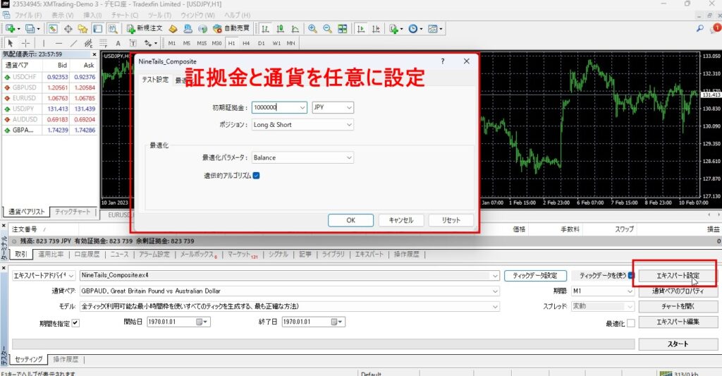This screenshot has height=376, width=722.
Task: Uncheck the 遺伝的アルゴリズム checkbox
Action: pyautogui.click(x=257, y=176)
